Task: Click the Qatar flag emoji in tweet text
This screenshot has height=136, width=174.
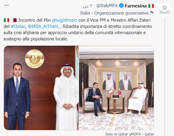Action: 14,20
